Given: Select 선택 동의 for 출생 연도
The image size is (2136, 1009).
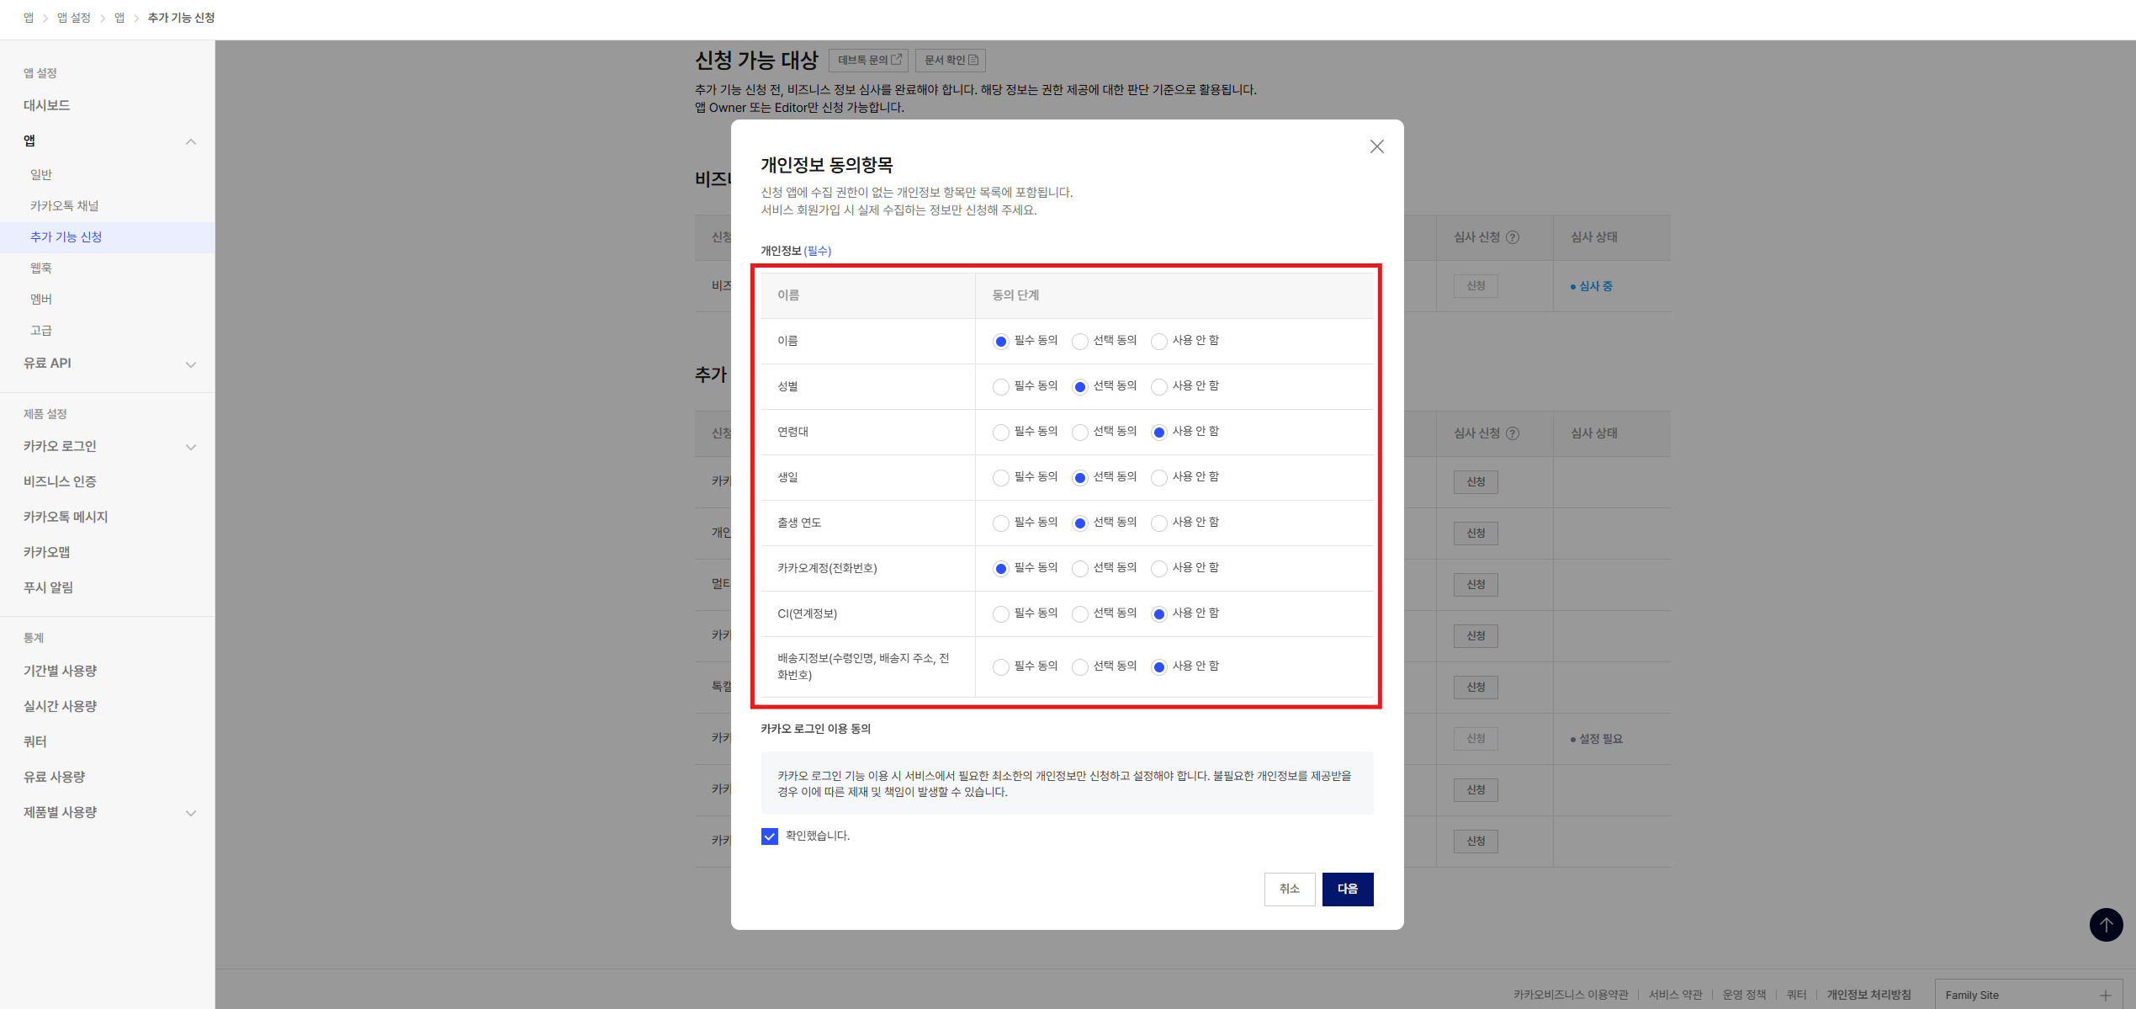Looking at the screenshot, I should (1079, 523).
